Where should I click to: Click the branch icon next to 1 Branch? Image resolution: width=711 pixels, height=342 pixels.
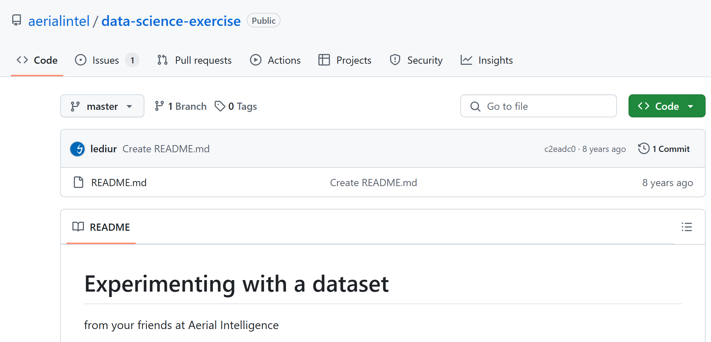point(159,106)
